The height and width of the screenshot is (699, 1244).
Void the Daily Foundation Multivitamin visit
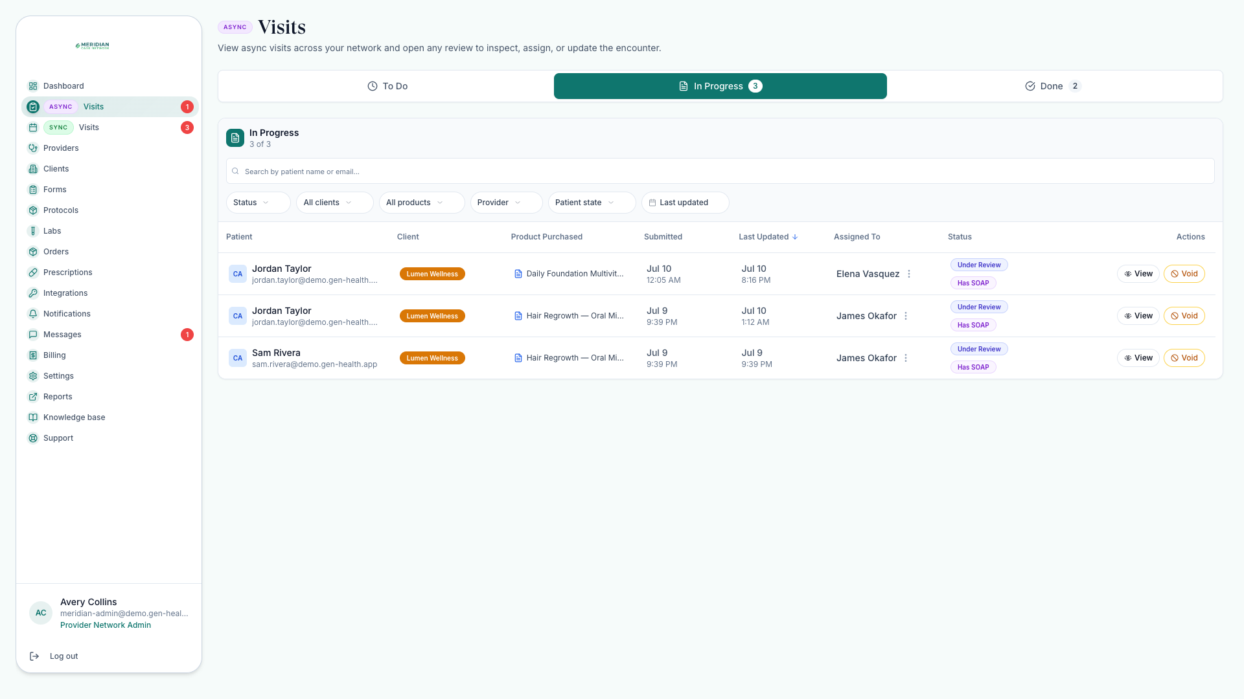[x=1184, y=274]
